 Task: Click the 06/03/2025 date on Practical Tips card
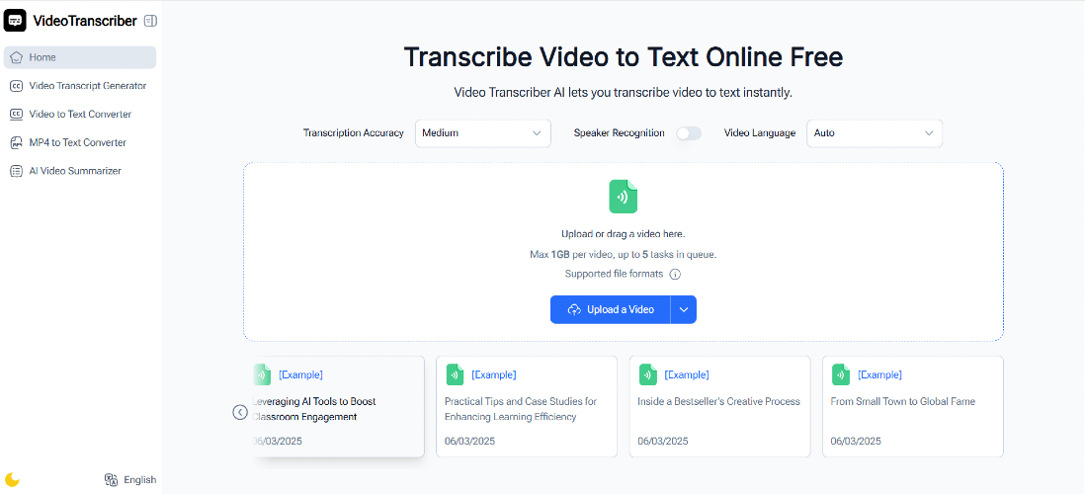[x=469, y=441]
